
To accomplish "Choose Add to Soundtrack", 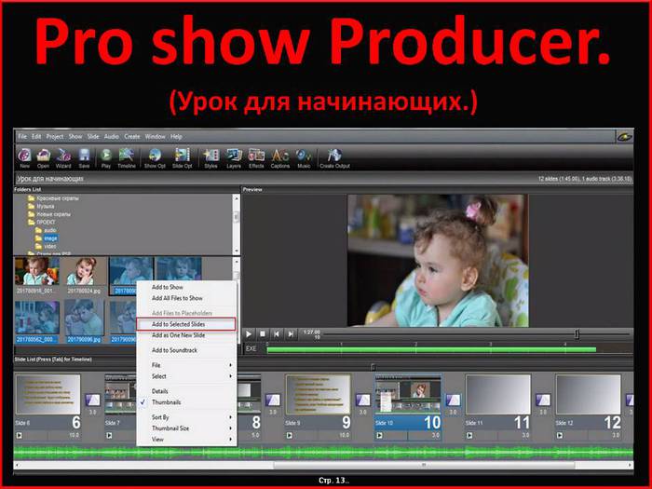I will (186, 350).
